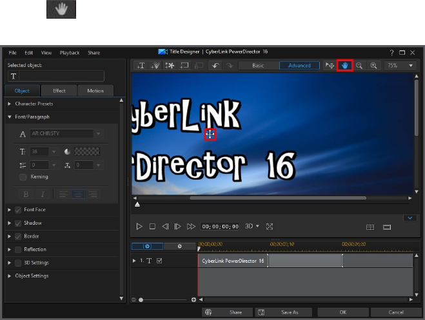The image size is (425, 320).
Task: Open the font size 36 dropdown
Action: tap(54, 152)
